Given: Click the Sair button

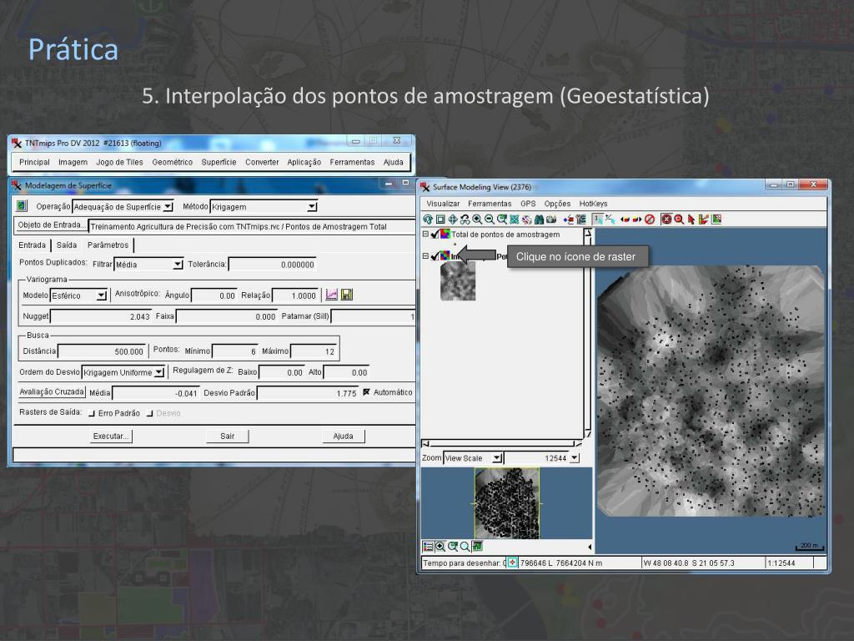Looking at the screenshot, I should pos(227,436).
